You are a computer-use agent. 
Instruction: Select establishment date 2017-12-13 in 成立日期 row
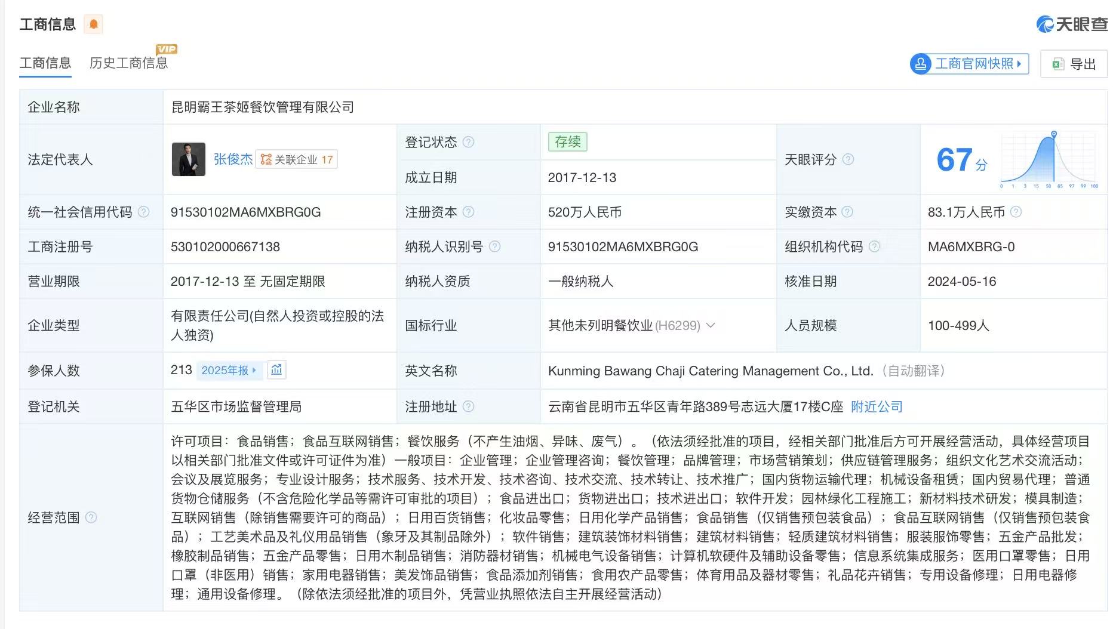pyautogui.click(x=582, y=177)
